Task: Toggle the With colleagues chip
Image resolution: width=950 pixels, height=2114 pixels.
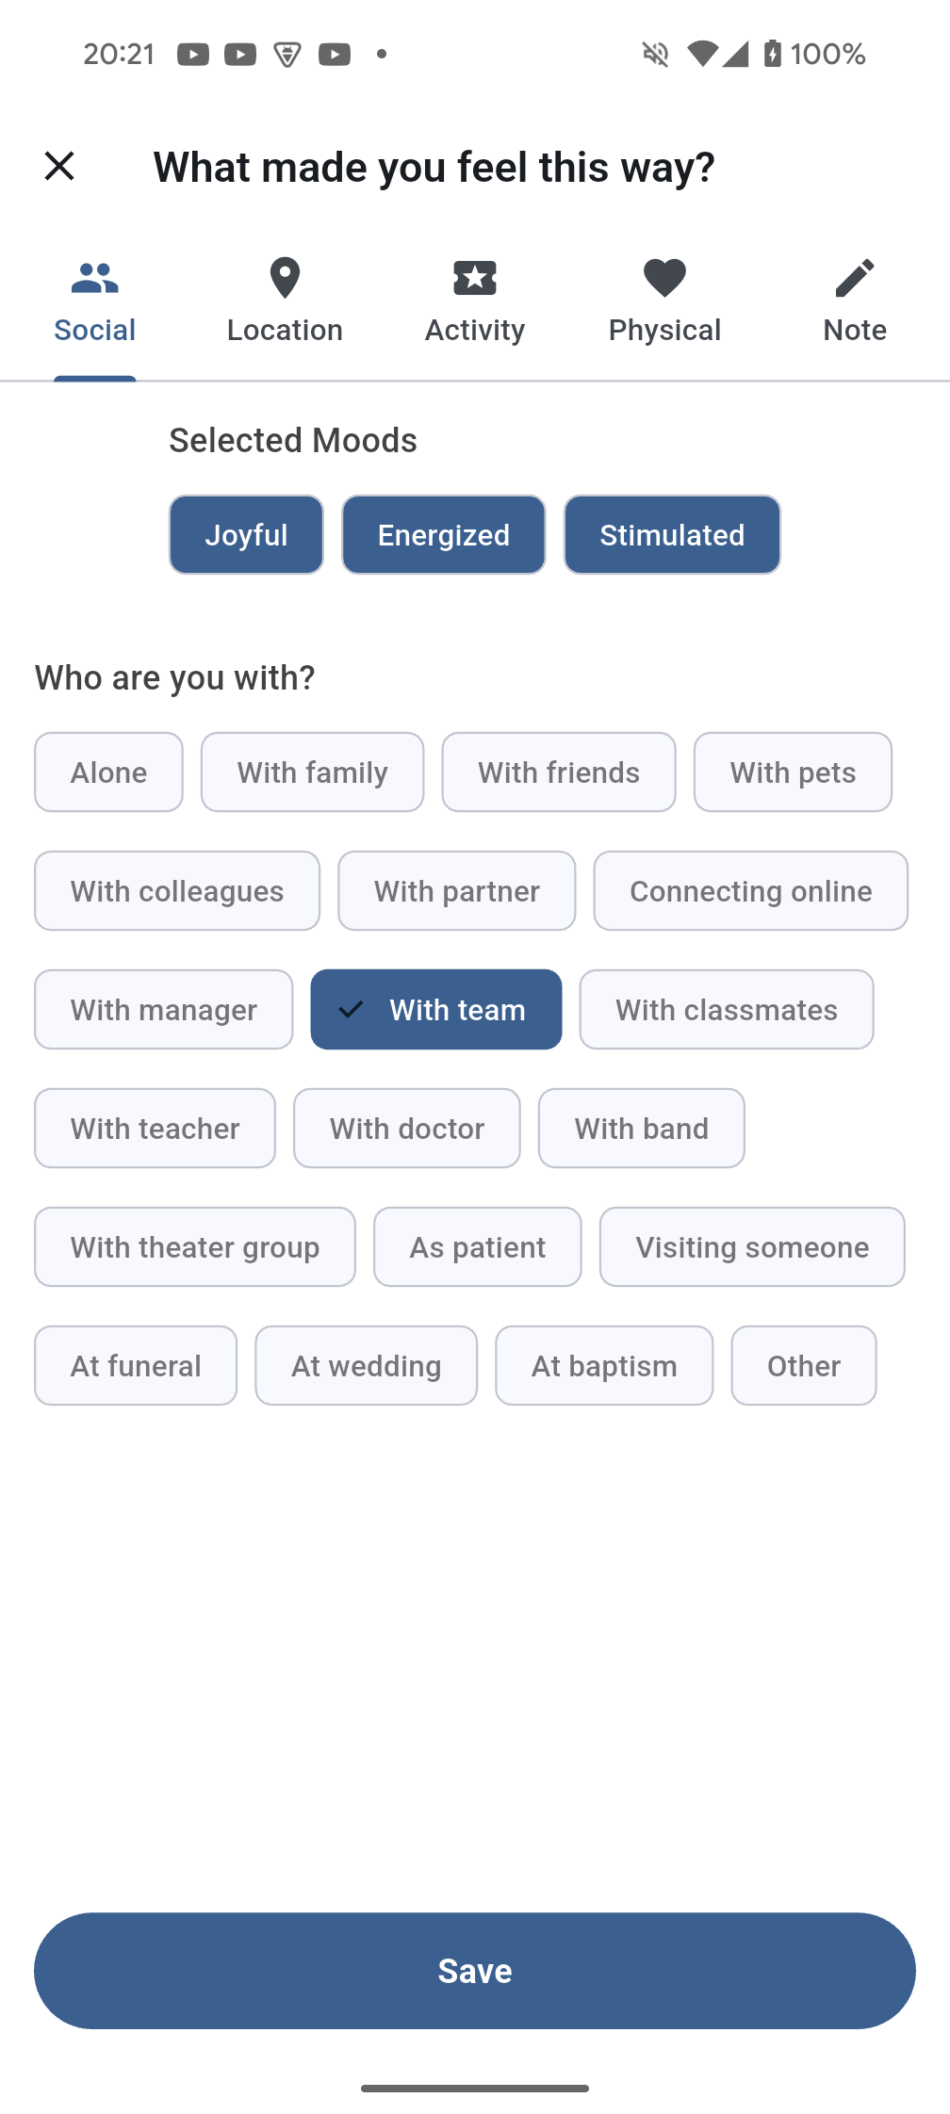Action: [x=177, y=891]
